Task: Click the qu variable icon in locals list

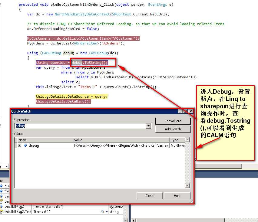Action: point(1,186)
